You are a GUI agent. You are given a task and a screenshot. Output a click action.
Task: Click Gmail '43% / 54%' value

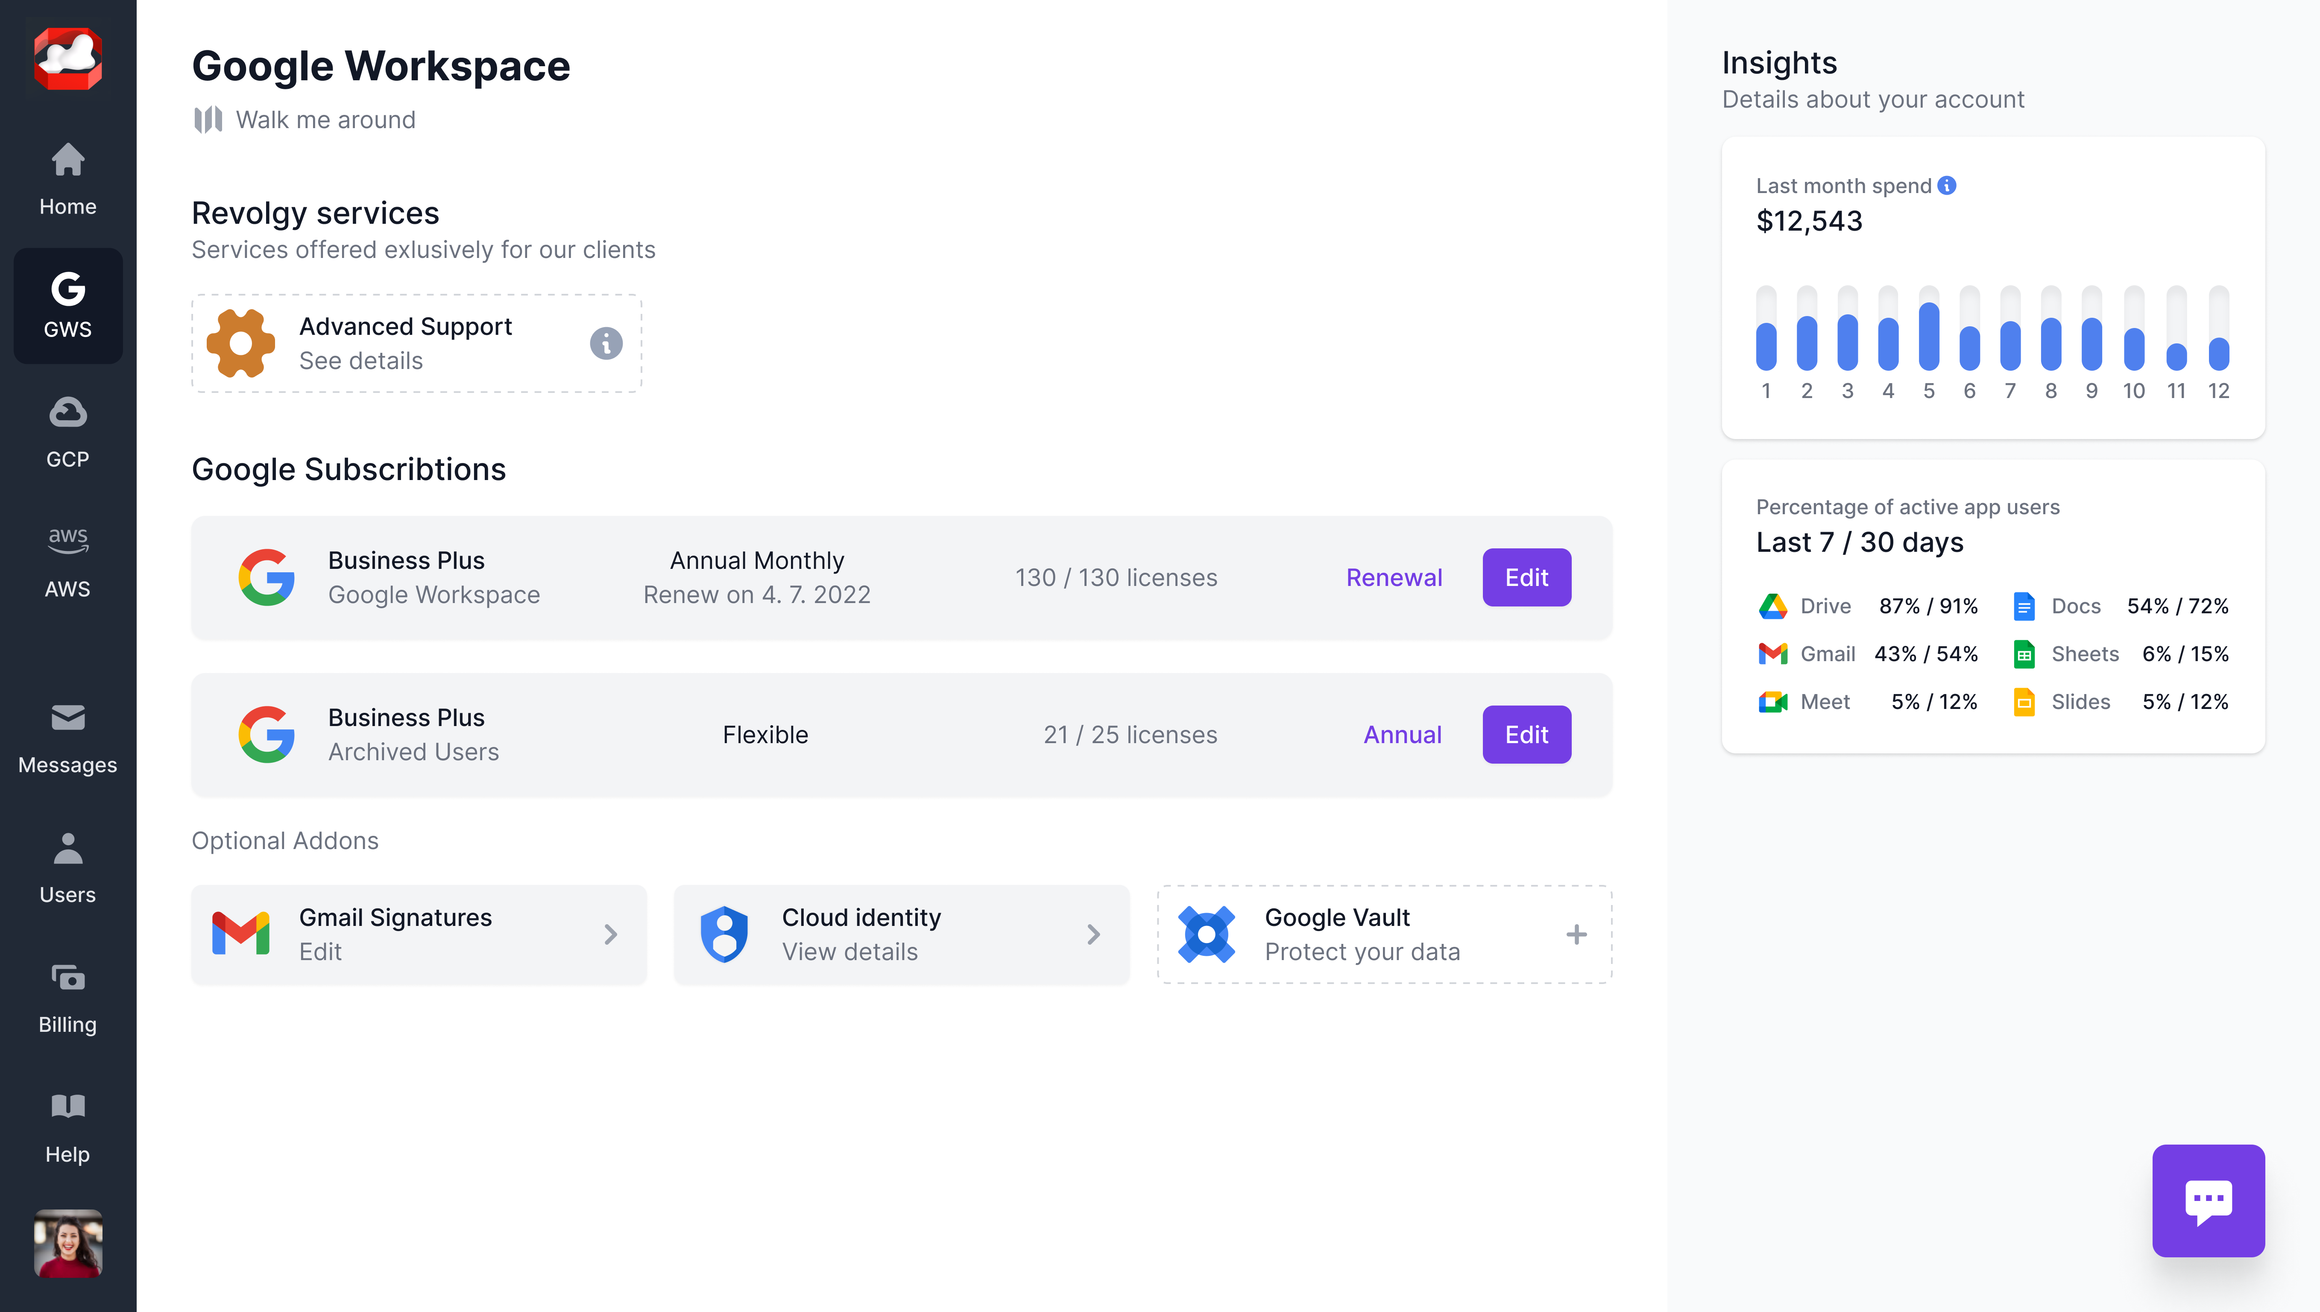[1926, 654]
